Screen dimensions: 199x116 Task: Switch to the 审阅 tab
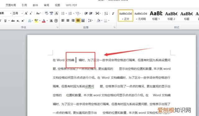click(46, 5)
